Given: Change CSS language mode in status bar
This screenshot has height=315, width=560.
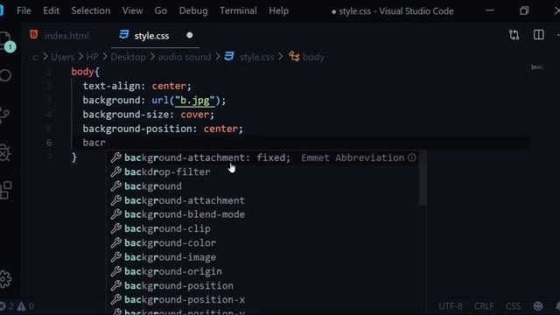Looking at the screenshot, I should coord(514,306).
